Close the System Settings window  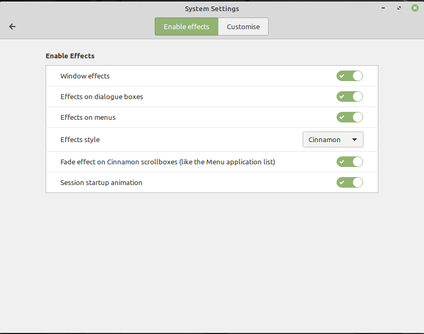pos(415,8)
